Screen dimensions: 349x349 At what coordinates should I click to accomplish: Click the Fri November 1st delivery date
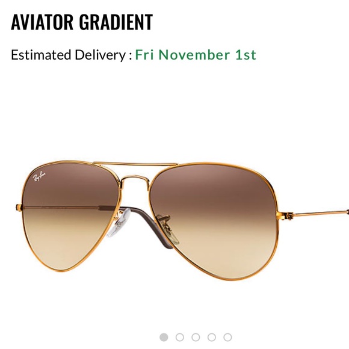click(x=196, y=55)
